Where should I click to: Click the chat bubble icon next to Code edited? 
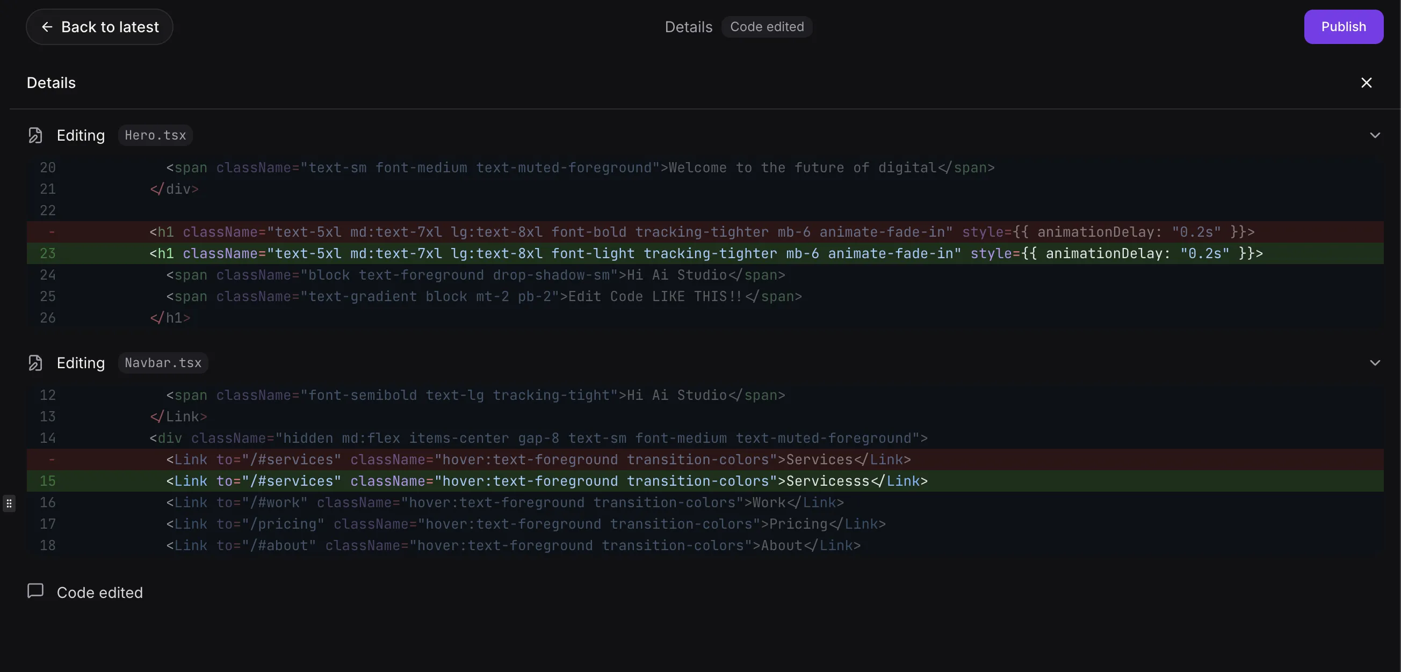pyautogui.click(x=35, y=591)
